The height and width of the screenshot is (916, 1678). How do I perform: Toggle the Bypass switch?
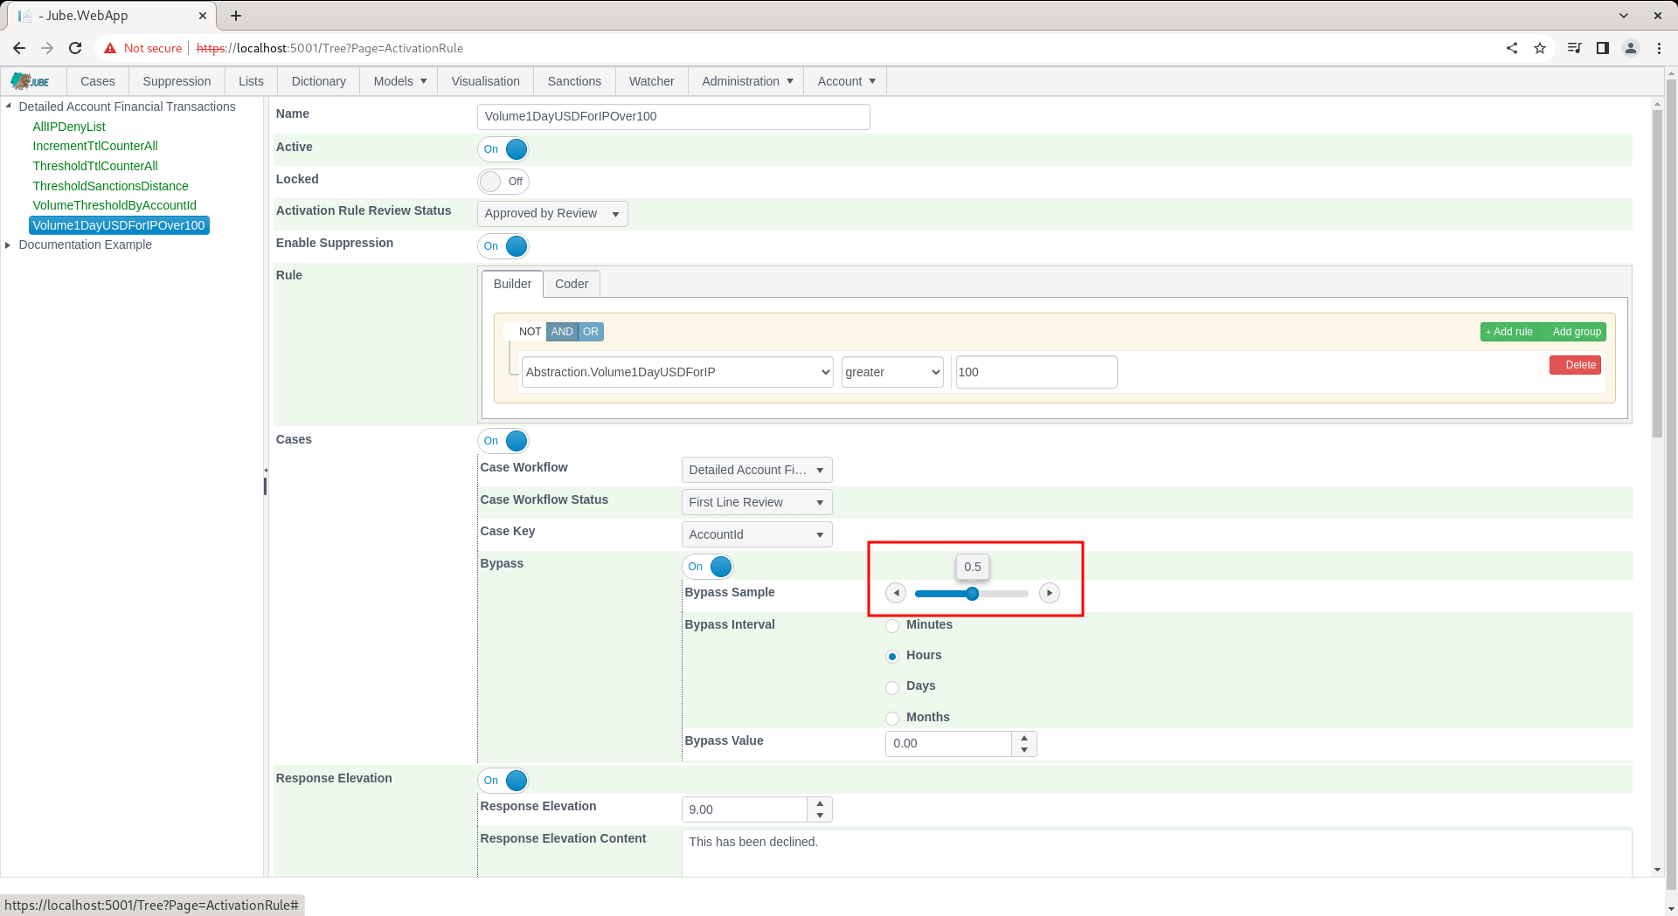[x=708, y=567]
